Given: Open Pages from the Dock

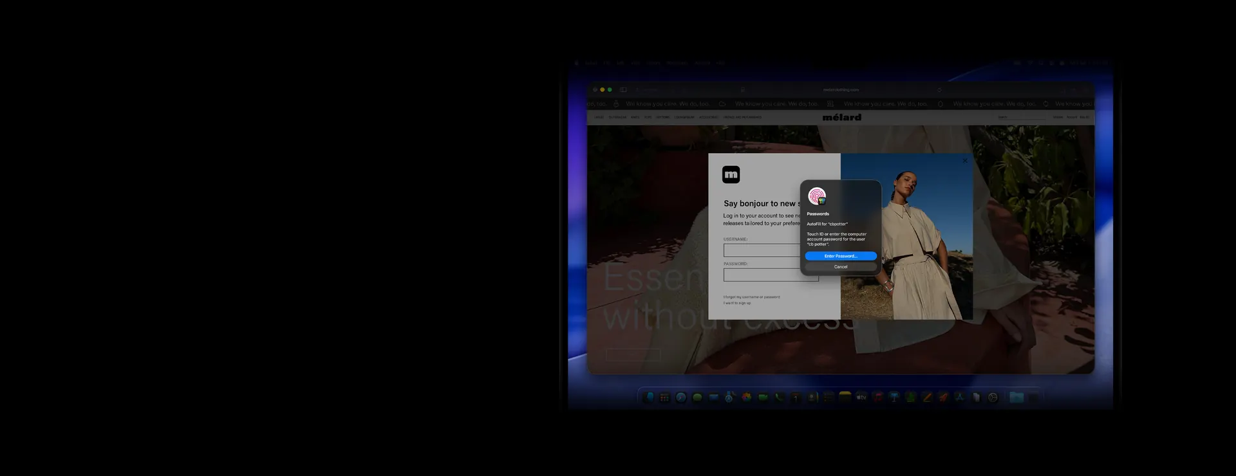Looking at the screenshot, I should [926, 397].
